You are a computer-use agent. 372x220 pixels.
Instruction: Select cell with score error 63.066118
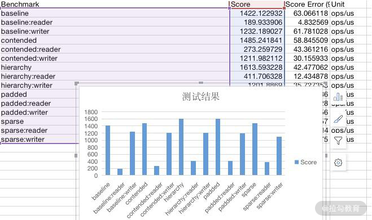[307, 14]
